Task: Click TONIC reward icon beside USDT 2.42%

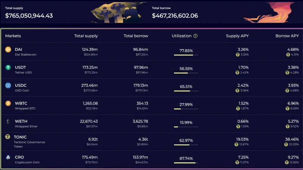Action: pos(237,73)
